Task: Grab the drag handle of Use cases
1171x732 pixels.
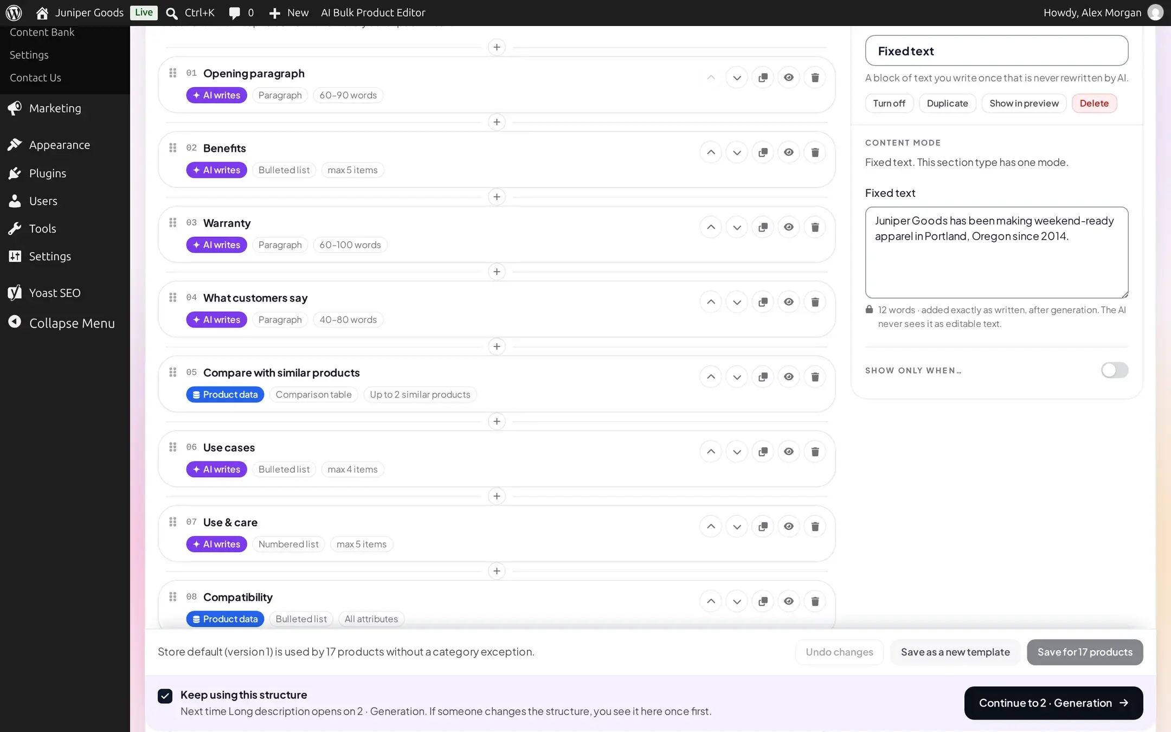Action: [173, 447]
